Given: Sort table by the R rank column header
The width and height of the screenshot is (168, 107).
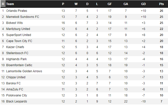Looking at the screenshot, I should (3, 4).
